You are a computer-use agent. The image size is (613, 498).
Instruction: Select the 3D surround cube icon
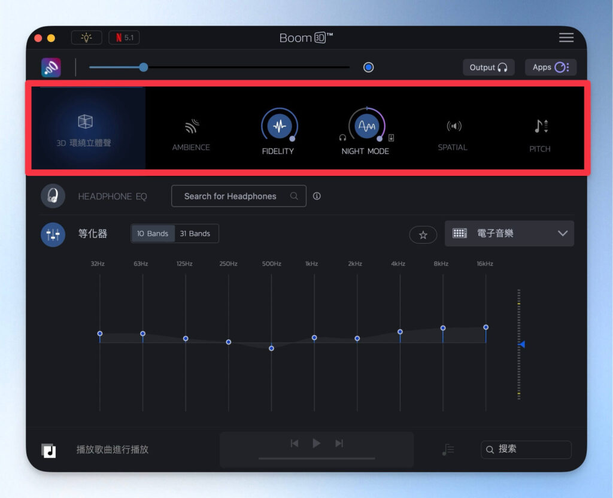click(x=86, y=122)
